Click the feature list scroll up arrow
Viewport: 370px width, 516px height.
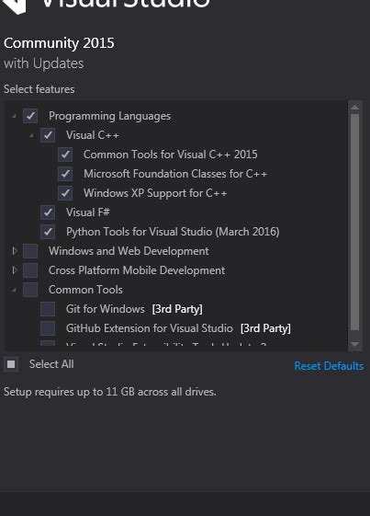pos(354,108)
